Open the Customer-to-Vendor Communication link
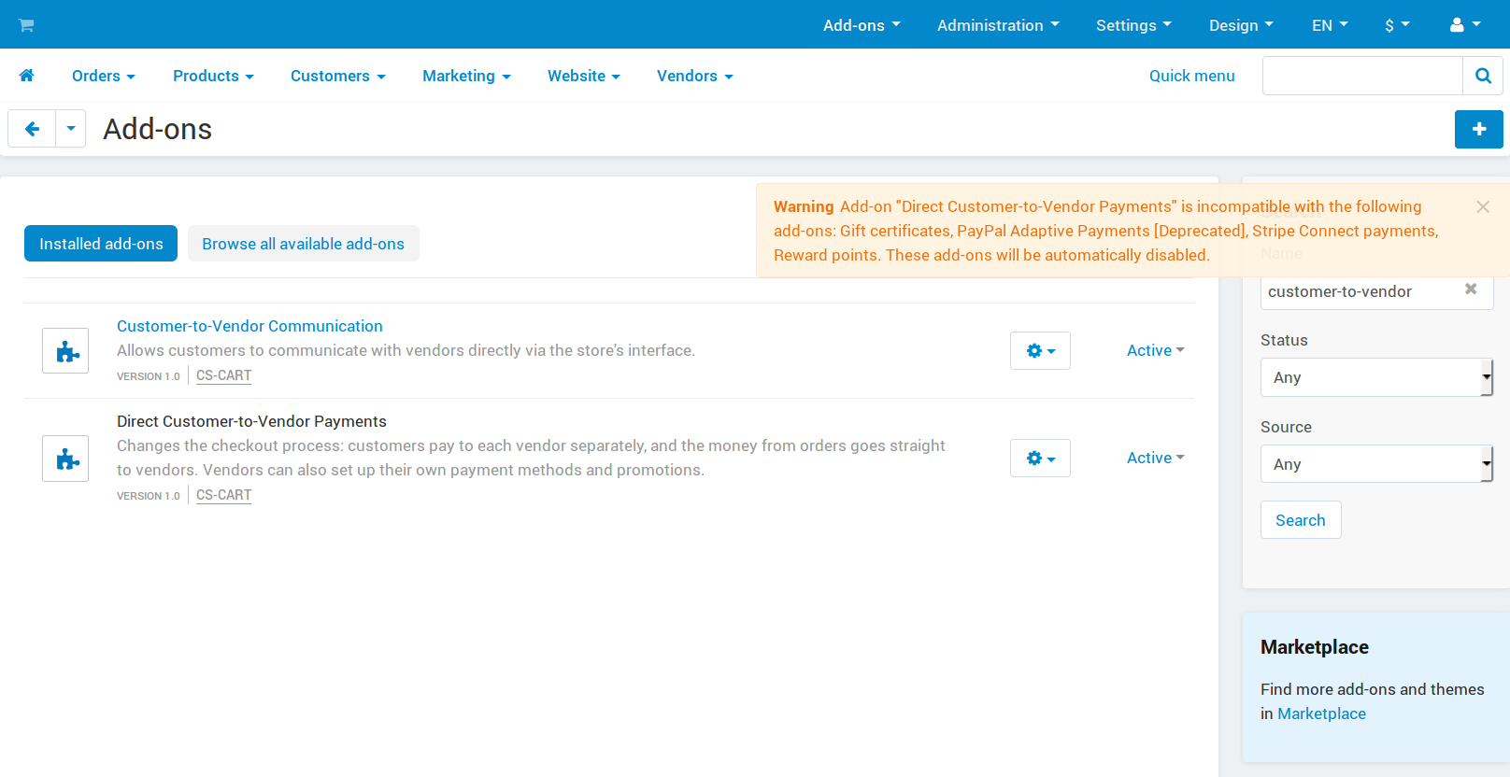Viewport: 1510px width, 777px height. (249, 326)
